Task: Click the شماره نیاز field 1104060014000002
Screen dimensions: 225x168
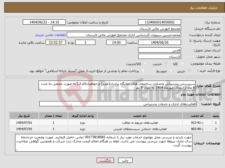Action: [159, 22]
